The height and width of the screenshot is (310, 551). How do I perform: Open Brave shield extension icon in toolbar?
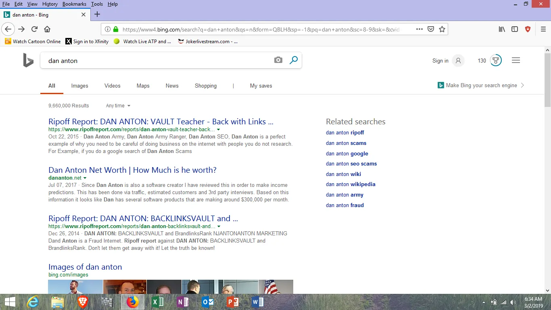[528, 29]
